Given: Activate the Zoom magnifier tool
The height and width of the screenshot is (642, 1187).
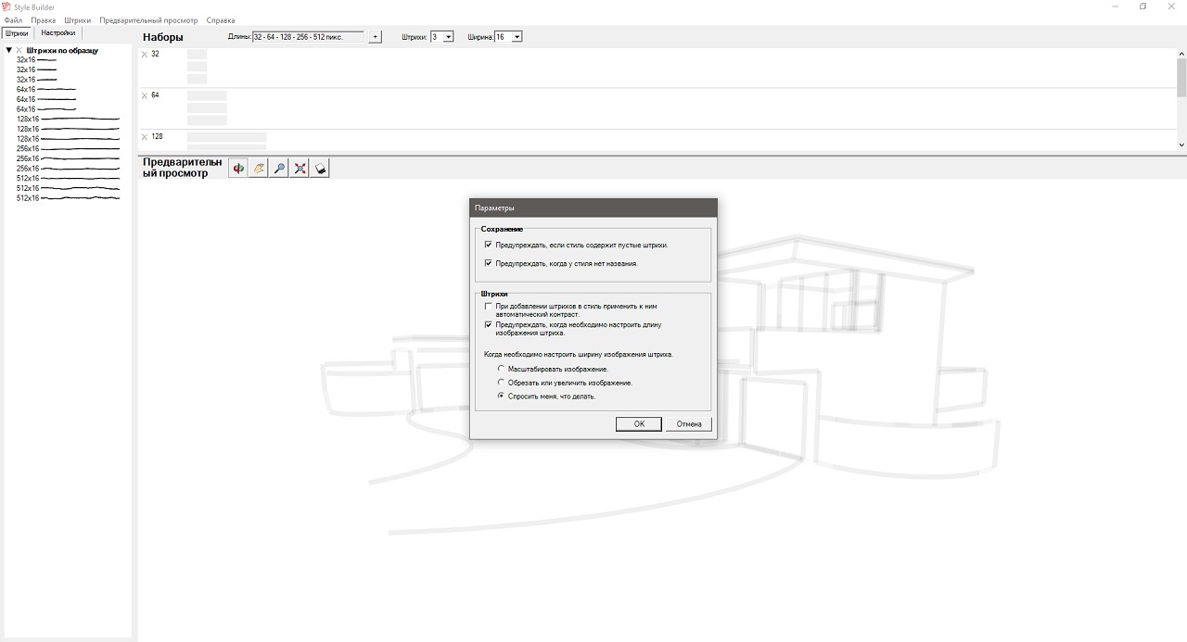Looking at the screenshot, I should [279, 169].
